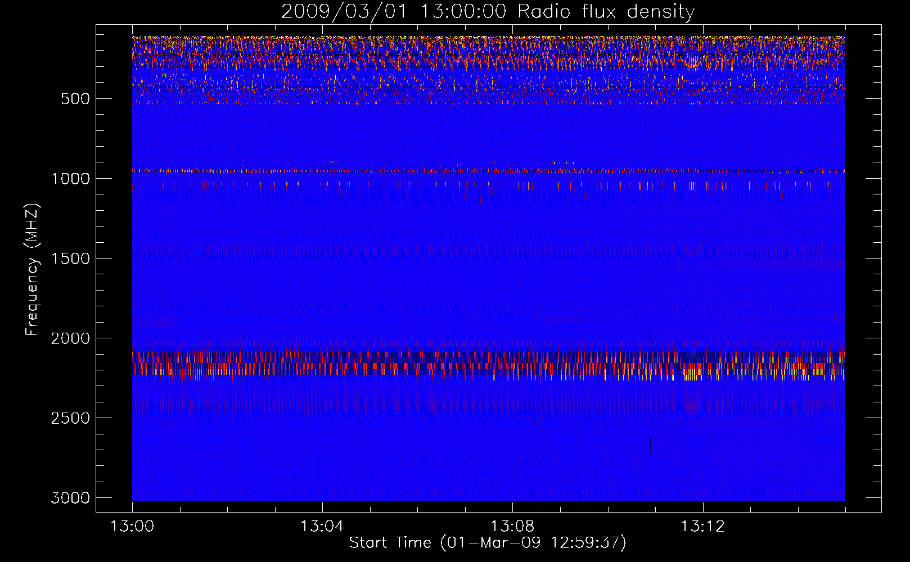Click the 2000 frequency tick label
910x562 pixels.
point(70,338)
